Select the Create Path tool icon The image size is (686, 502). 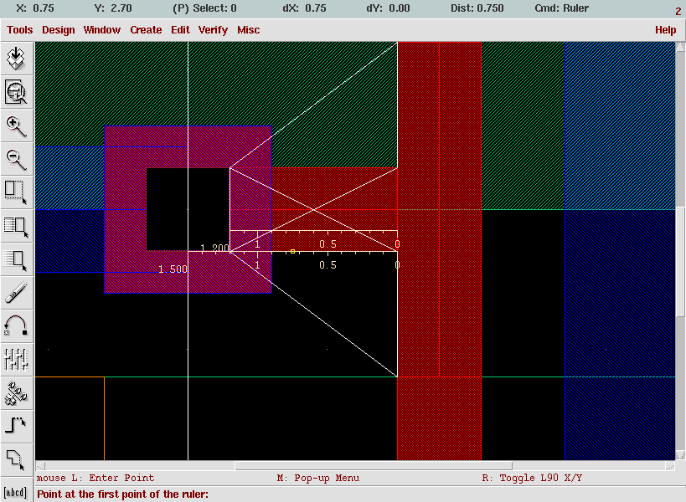pos(17,427)
